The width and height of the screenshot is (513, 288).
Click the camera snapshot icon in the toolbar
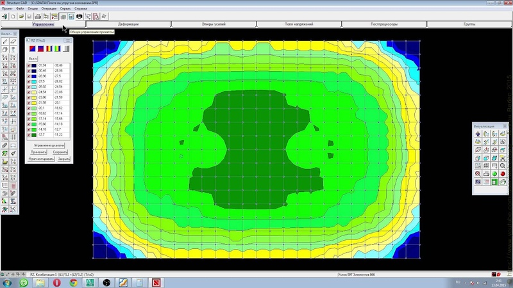click(79, 17)
